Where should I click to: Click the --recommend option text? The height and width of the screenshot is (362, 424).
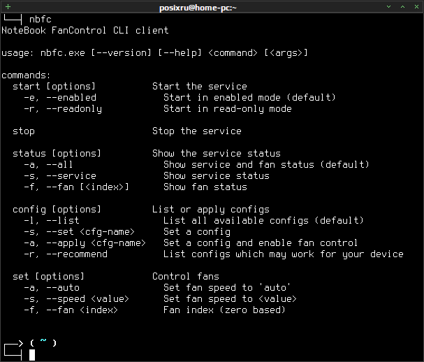pyautogui.click(x=77, y=254)
